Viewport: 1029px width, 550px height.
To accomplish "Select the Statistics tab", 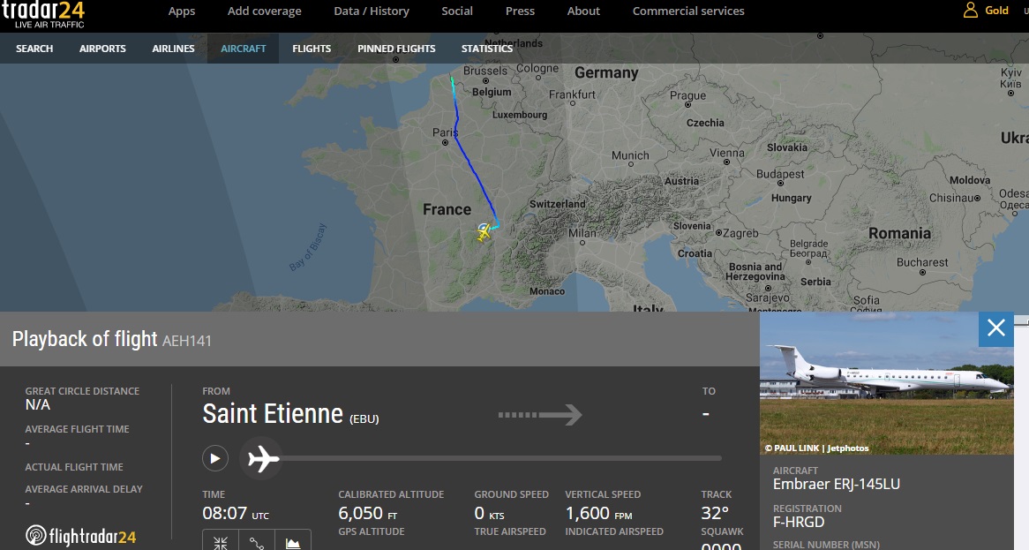I will [487, 49].
